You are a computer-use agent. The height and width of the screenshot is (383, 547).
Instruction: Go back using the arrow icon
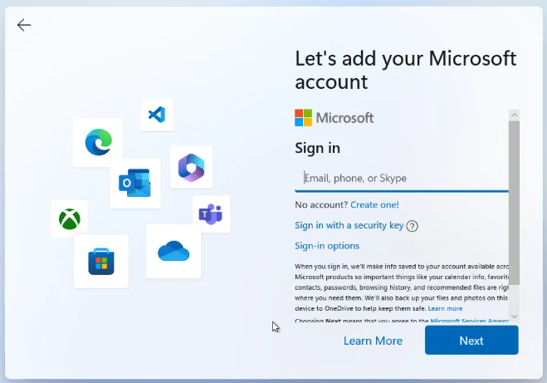(x=24, y=25)
